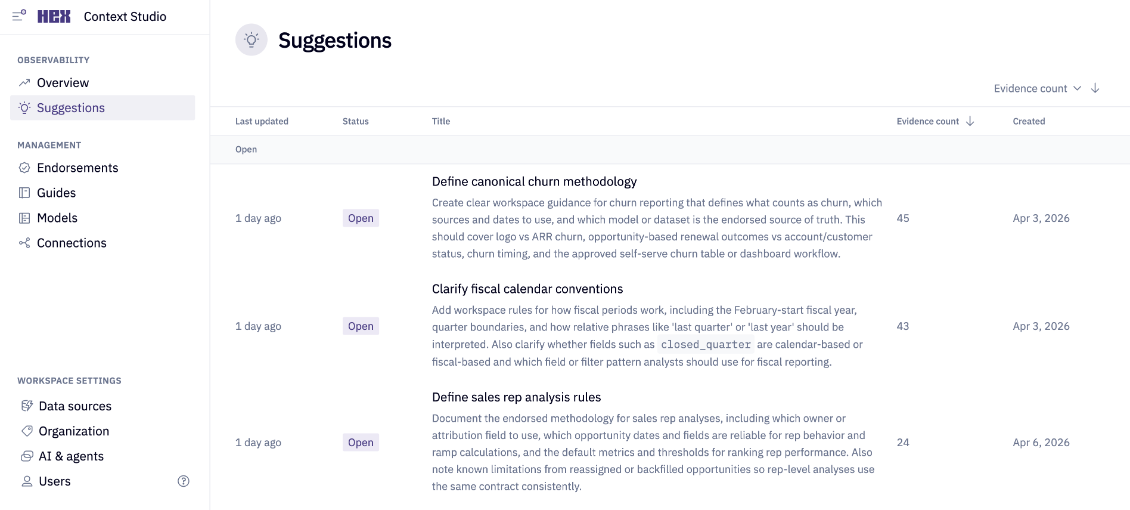The image size is (1130, 510).
Task: Open the Define canonical churn methodology suggestion
Action: pyautogui.click(x=534, y=181)
